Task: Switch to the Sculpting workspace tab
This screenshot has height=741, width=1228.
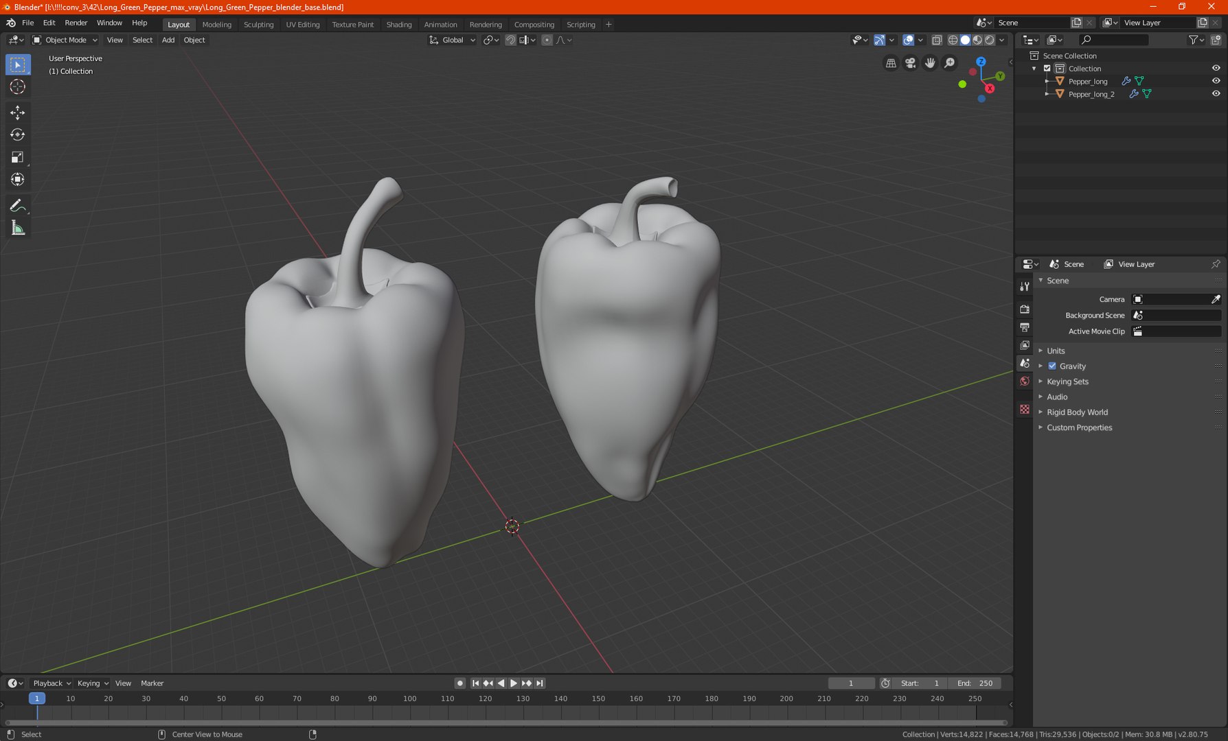Action: pyautogui.click(x=258, y=24)
